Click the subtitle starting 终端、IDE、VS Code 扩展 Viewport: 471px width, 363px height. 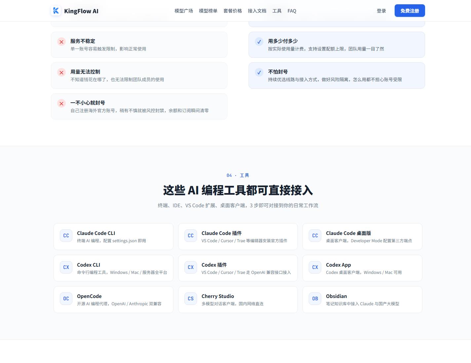(x=238, y=205)
